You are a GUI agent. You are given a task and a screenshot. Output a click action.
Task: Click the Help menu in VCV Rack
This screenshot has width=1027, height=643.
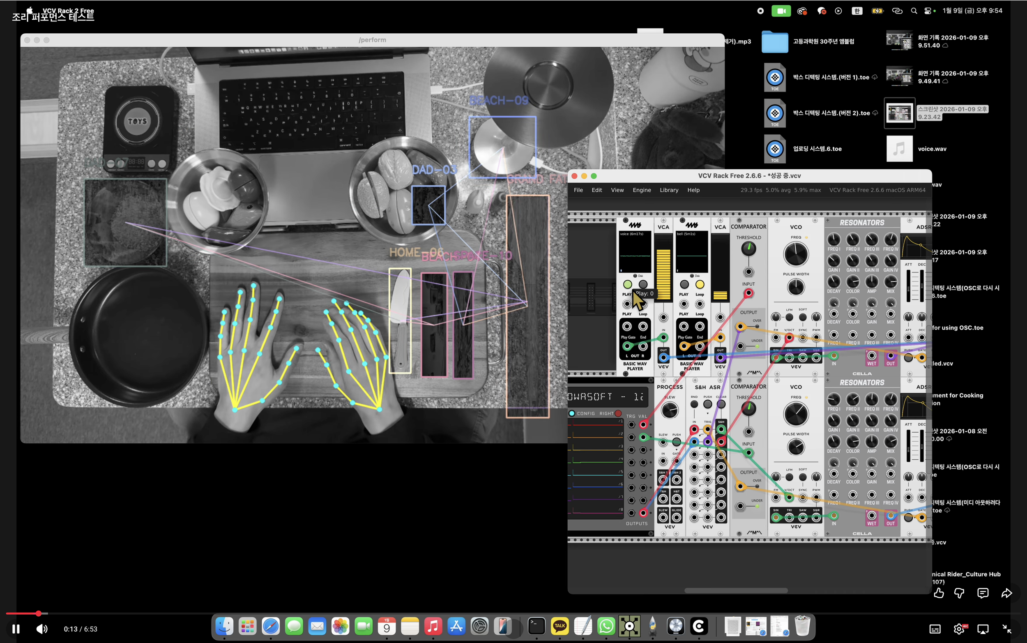click(693, 190)
